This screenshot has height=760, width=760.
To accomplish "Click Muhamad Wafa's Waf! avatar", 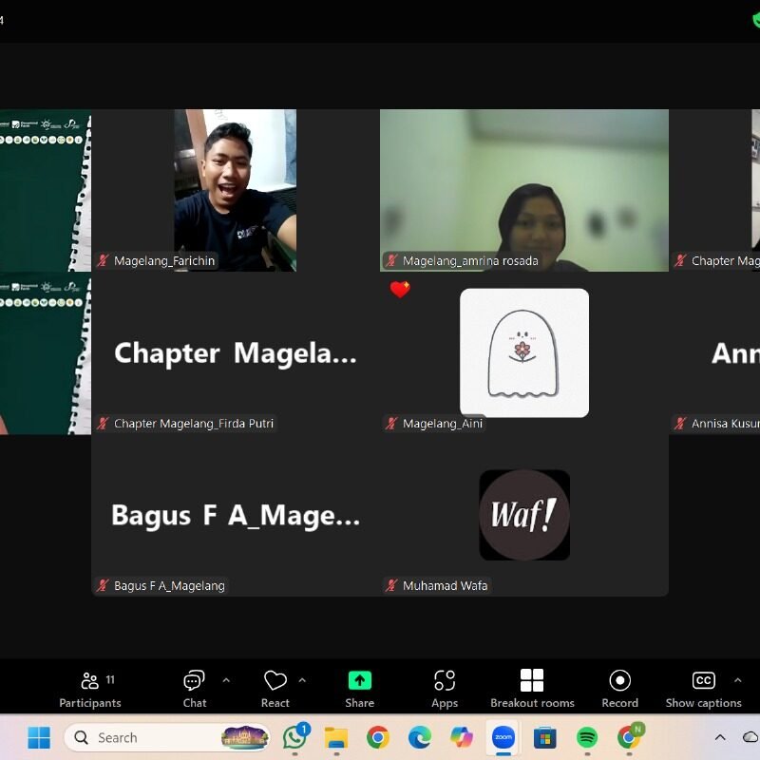I will (524, 515).
